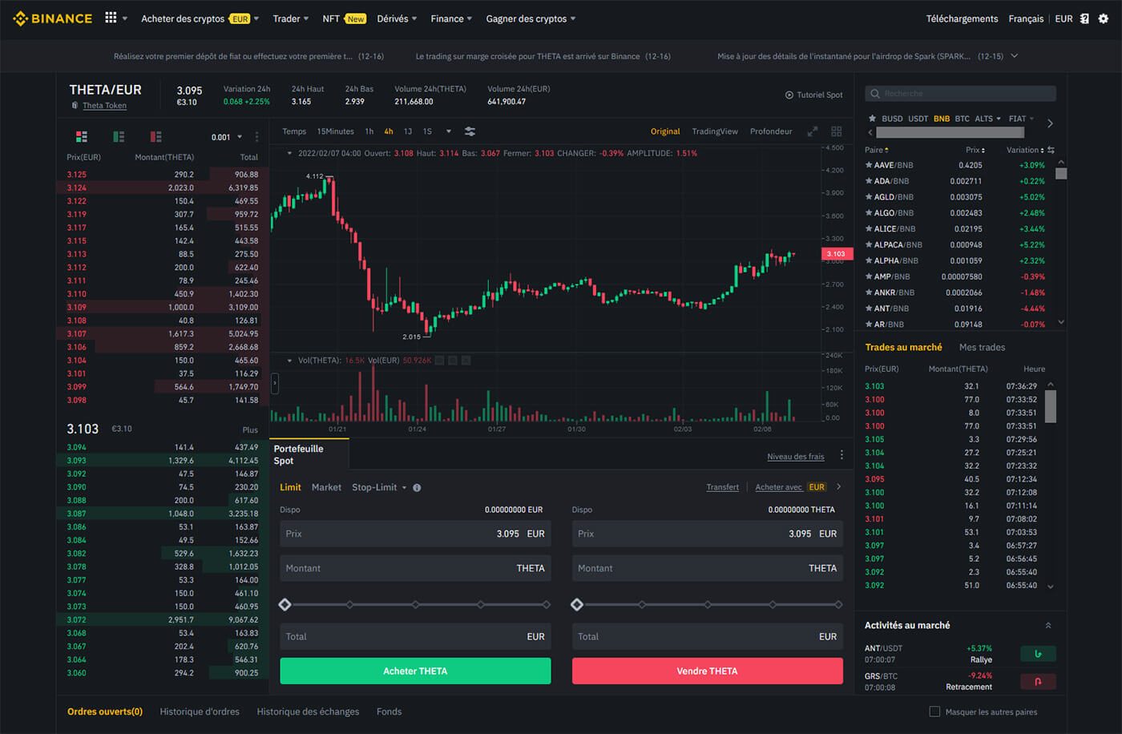This screenshot has height=734, width=1122.
Task: Show buy orders only order book view
Action: (x=119, y=137)
